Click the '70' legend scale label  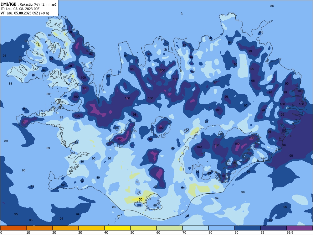[x=184, y=232]
